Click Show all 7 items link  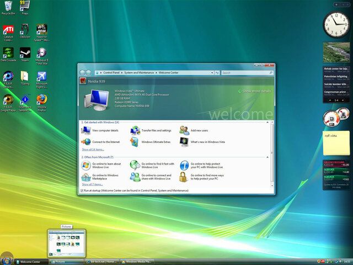pos(92,184)
